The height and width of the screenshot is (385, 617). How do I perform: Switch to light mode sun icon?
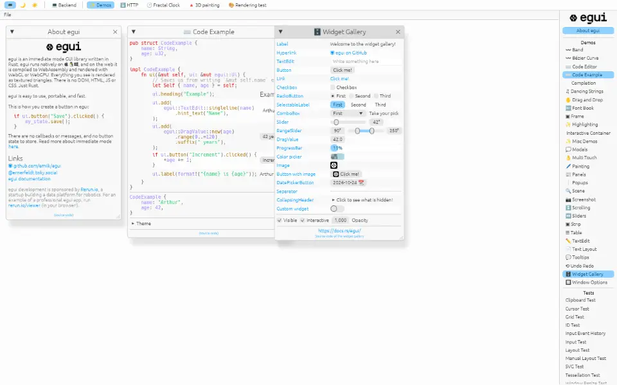pos(35,5)
